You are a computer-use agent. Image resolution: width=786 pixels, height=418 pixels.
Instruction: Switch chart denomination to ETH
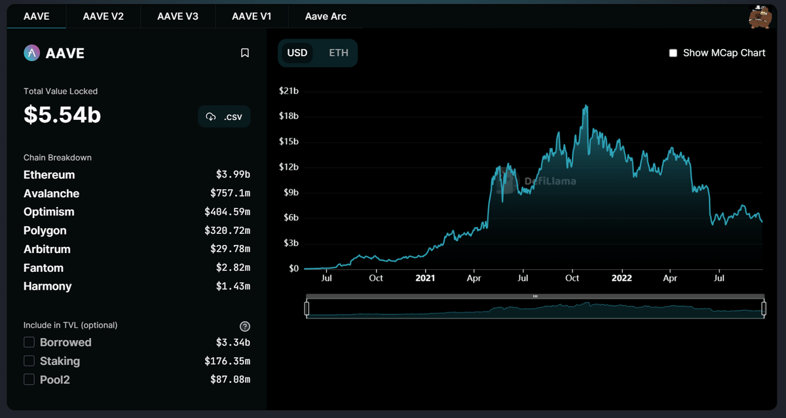[339, 52]
